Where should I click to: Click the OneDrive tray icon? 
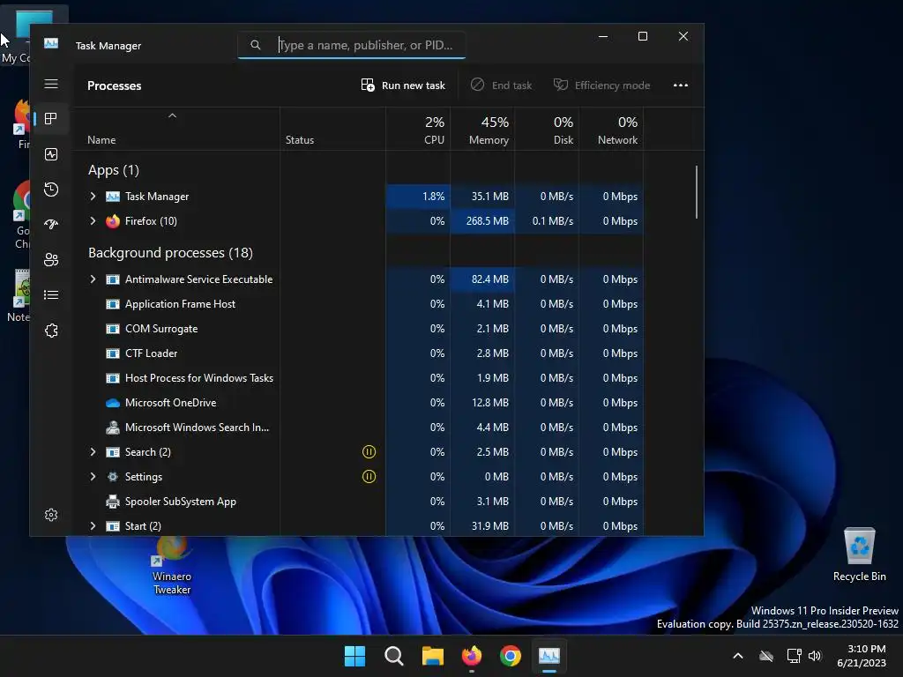(766, 656)
